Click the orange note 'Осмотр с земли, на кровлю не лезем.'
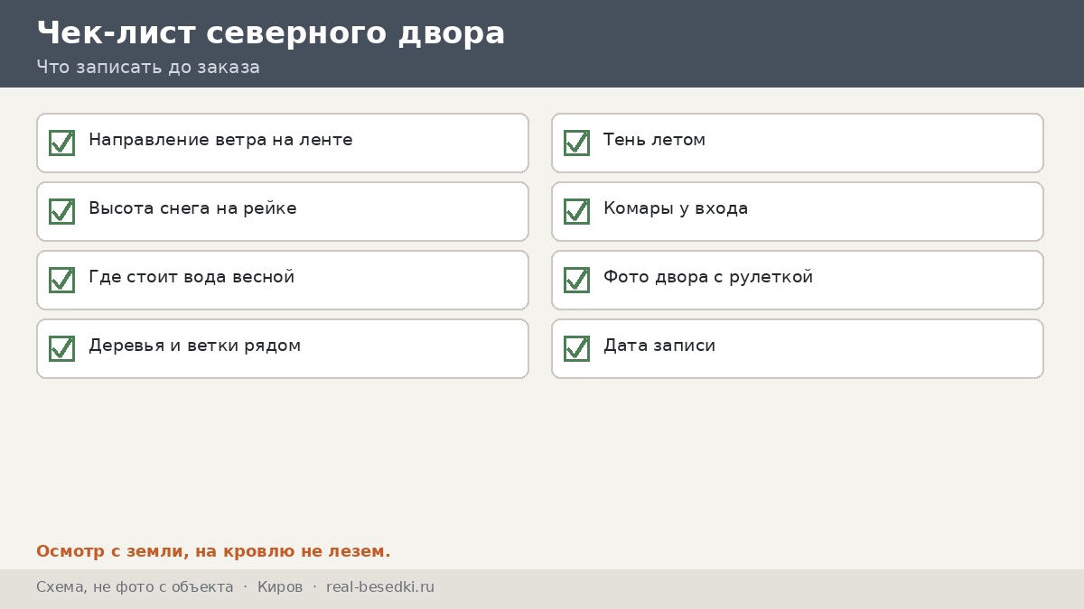The height and width of the screenshot is (609, 1084). point(213,551)
